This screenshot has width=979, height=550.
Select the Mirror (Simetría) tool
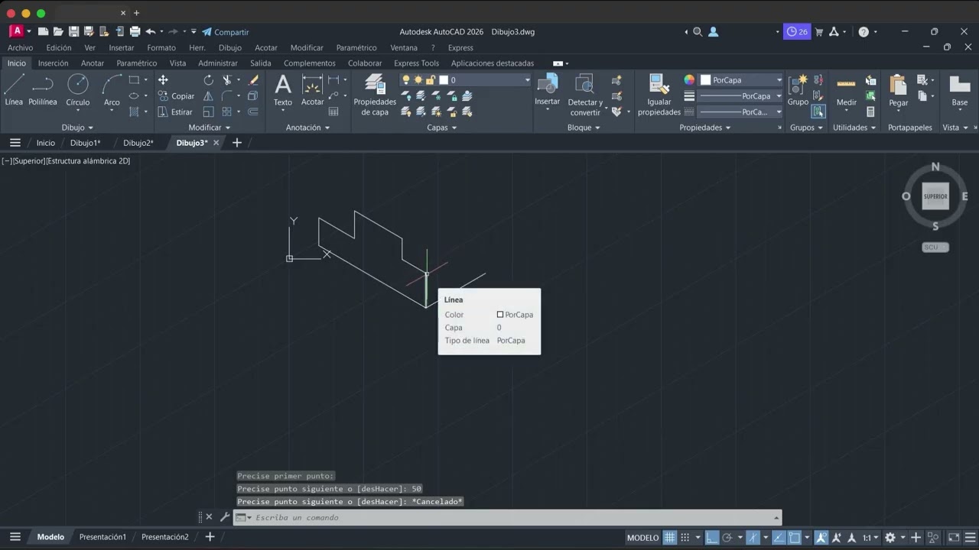(x=209, y=96)
